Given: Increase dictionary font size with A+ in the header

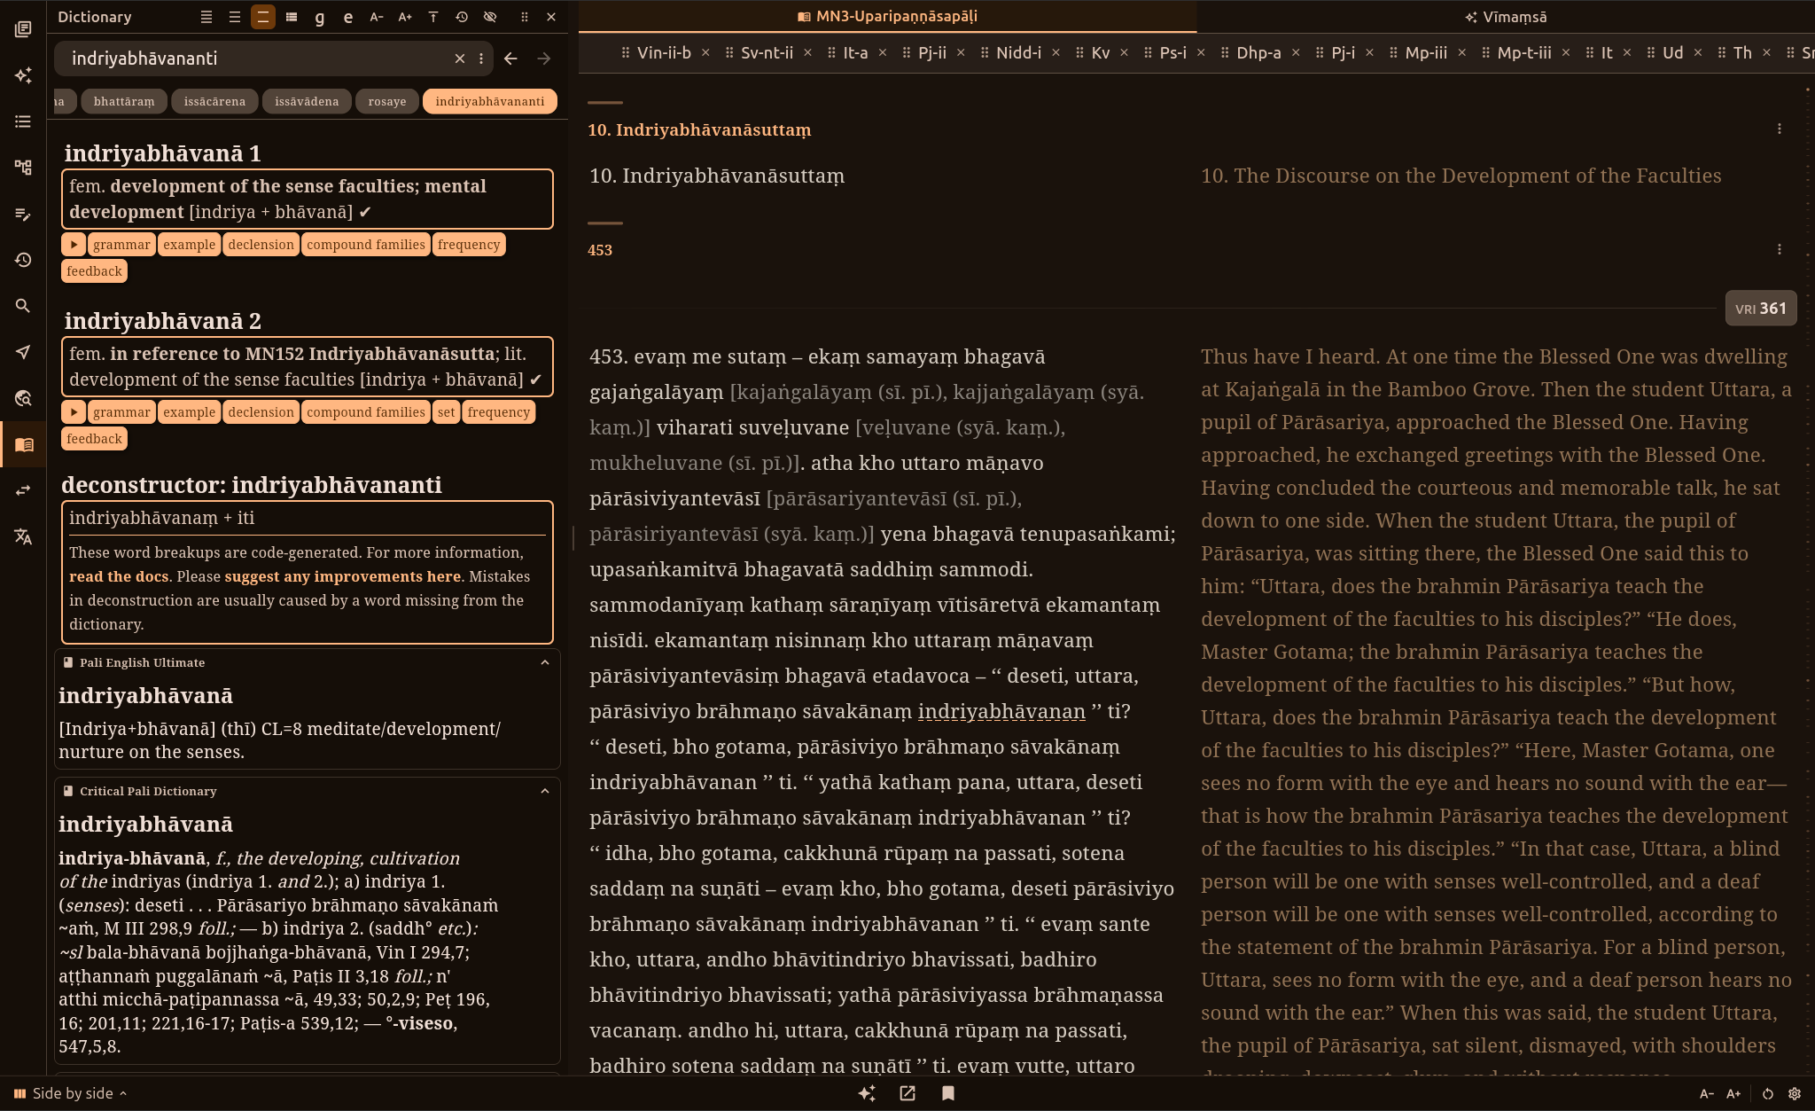Looking at the screenshot, I should [x=405, y=17].
